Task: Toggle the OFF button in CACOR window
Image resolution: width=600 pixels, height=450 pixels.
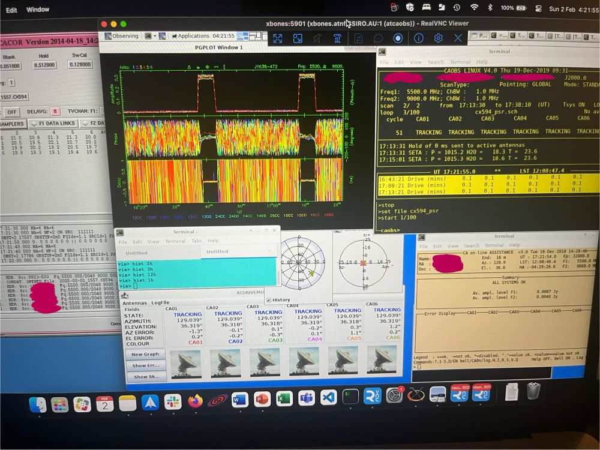Action: [12, 112]
